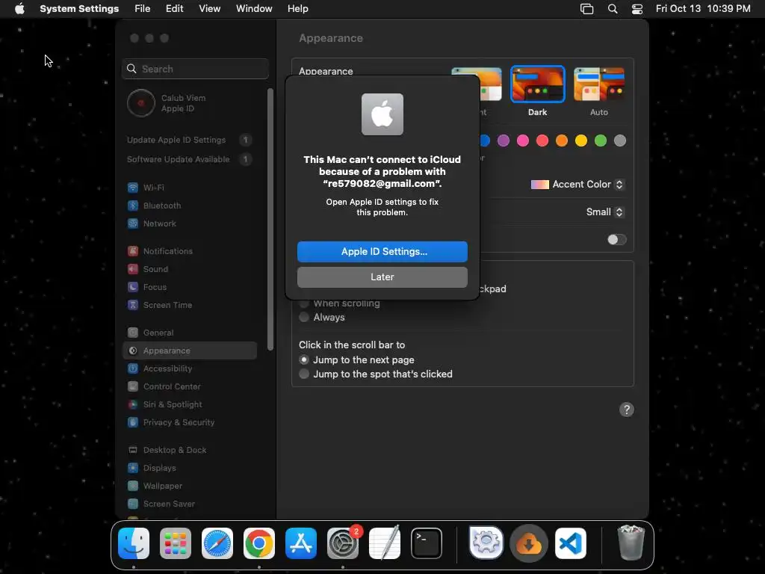Image resolution: width=765 pixels, height=574 pixels.
Task: Select Network globe icon in sidebar
Action: (133, 223)
